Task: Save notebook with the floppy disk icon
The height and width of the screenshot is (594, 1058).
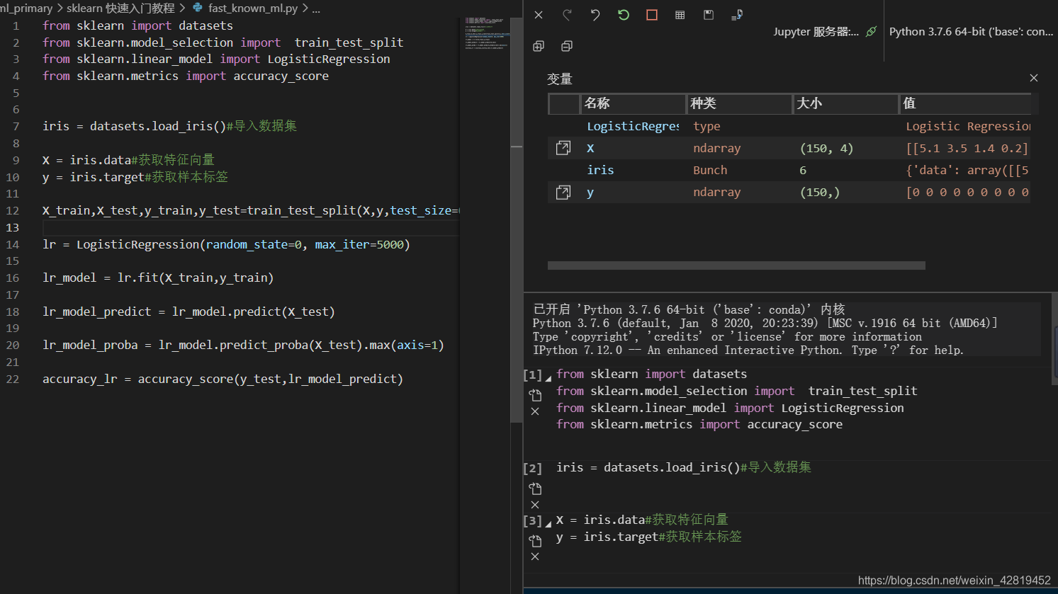Action: tap(709, 15)
